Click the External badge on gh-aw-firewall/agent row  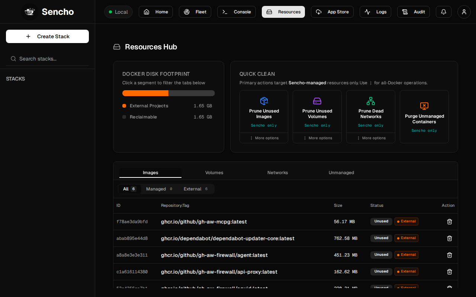click(406, 255)
